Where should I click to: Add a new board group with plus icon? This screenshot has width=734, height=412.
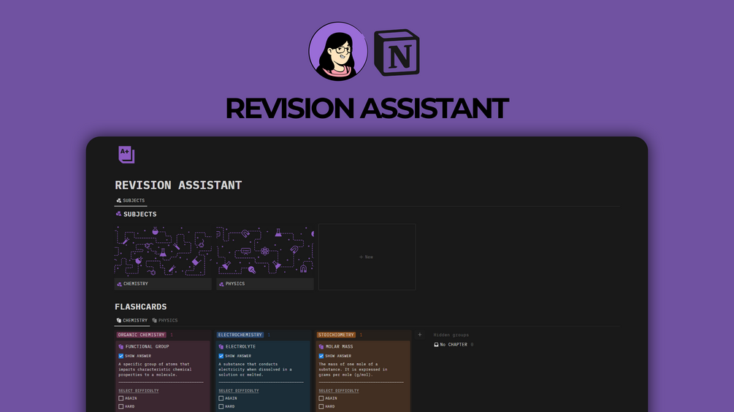click(x=419, y=335)
